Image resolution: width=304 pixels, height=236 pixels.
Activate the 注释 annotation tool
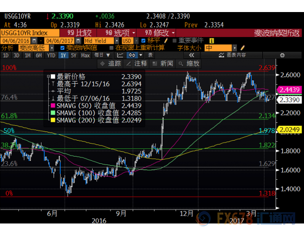tap(137, 64)
